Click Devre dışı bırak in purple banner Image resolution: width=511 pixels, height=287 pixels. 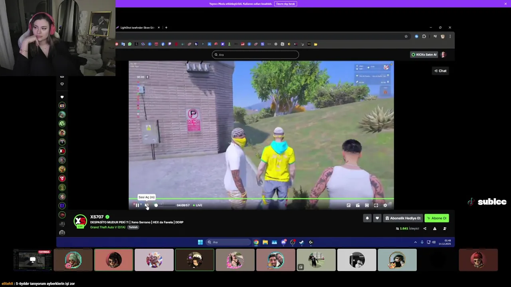point(285,4)
